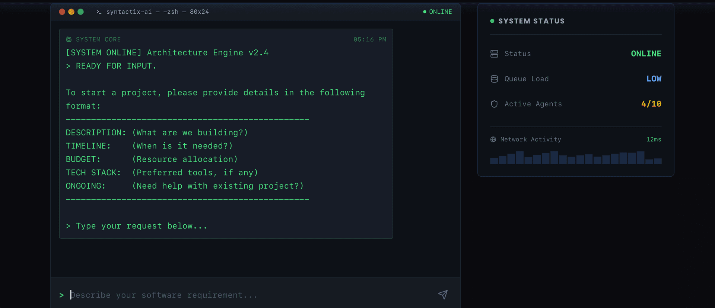Click the yellow minimize window dot
The width and height of the screenshot is (715, 308).
point(71,12)
